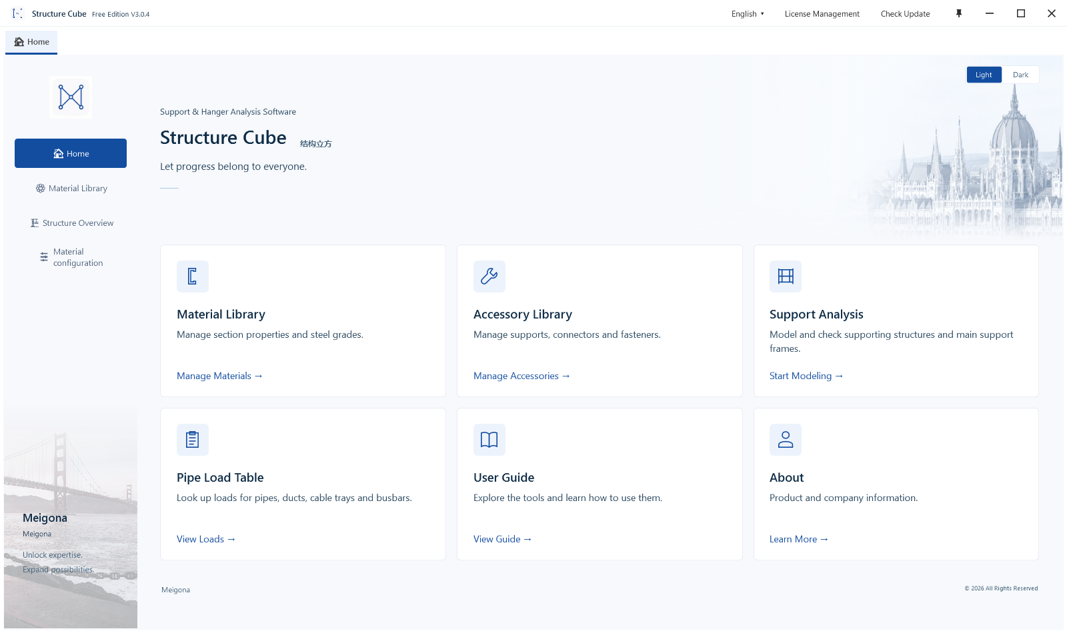Click the house icon on Home tab

(x=19, y=42)
